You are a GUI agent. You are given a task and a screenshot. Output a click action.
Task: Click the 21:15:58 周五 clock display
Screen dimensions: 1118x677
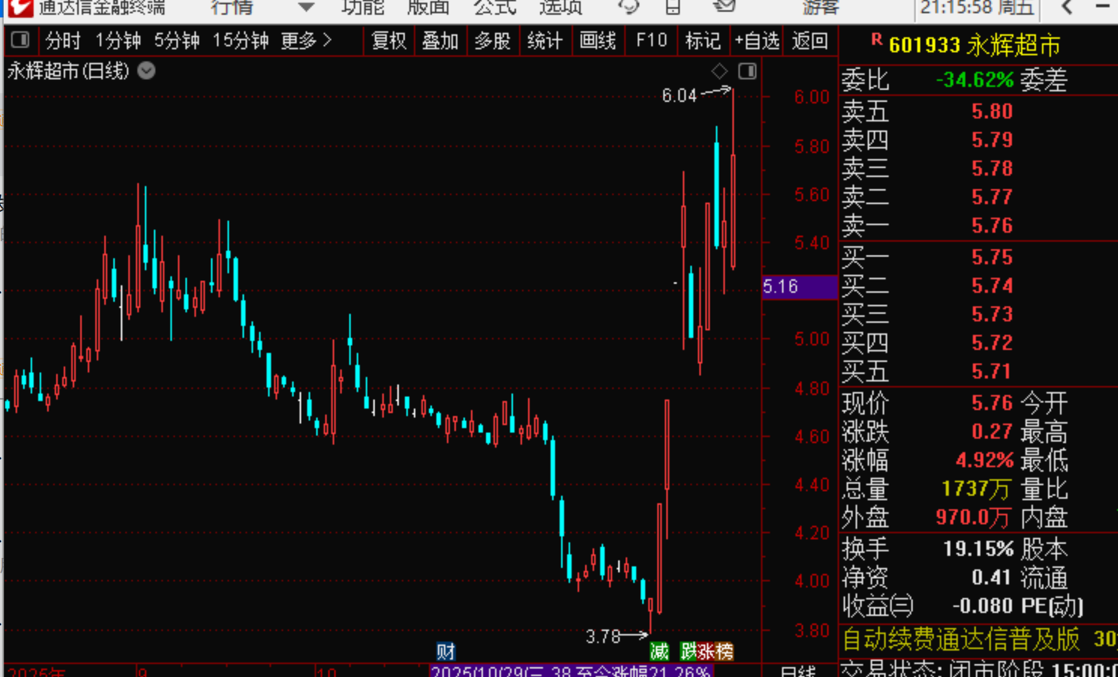[x=977, y=8]
